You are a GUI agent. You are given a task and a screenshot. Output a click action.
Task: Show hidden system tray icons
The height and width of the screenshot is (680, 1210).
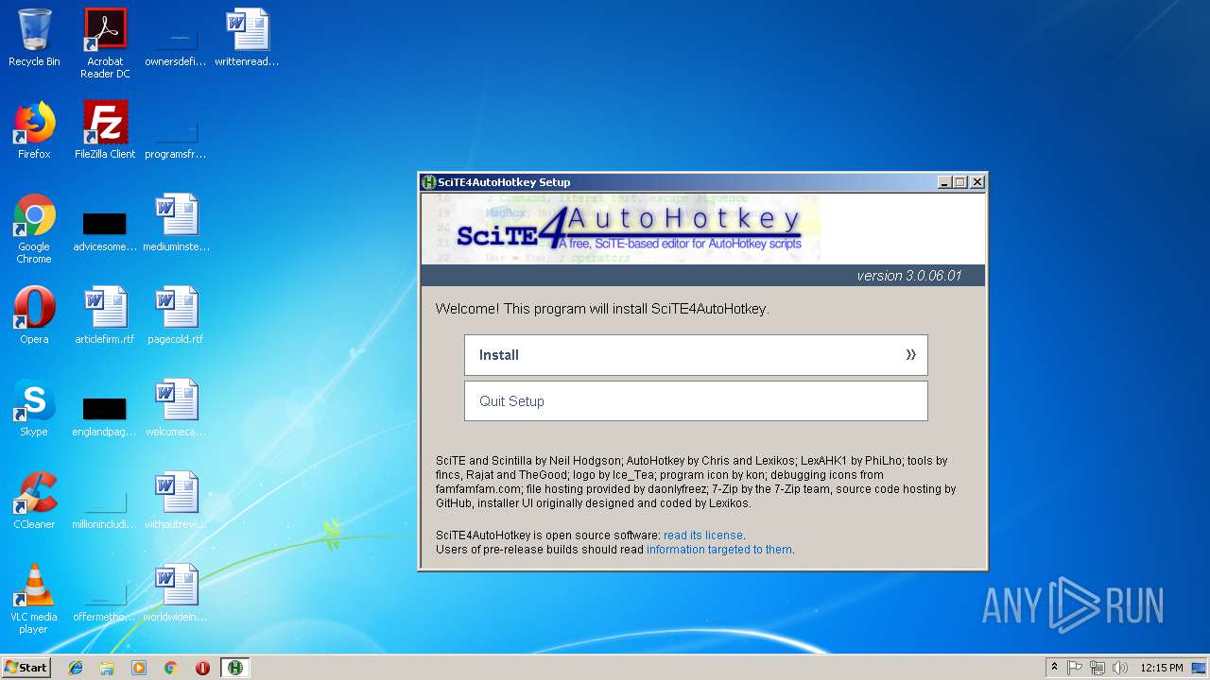(1055, 668)
